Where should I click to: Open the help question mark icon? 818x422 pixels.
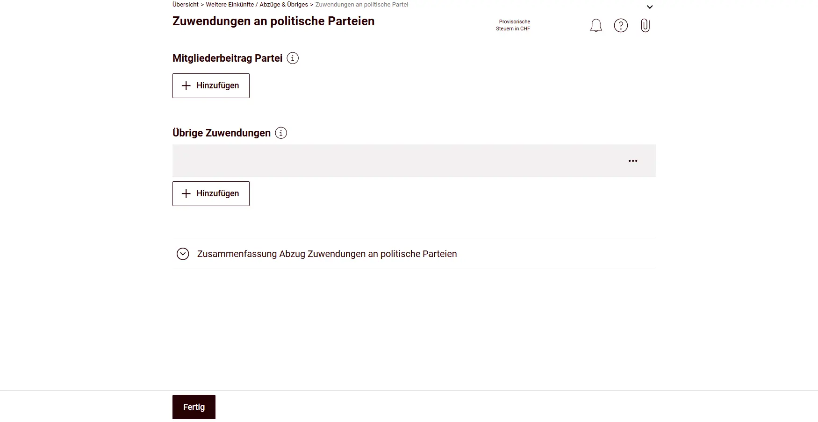[x=621, y=25]
